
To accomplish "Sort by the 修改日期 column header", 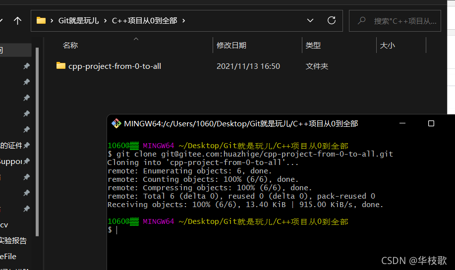I will (231, 45).
